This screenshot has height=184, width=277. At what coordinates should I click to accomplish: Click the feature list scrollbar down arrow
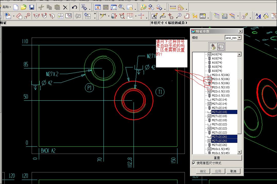(x=239, y=152)
